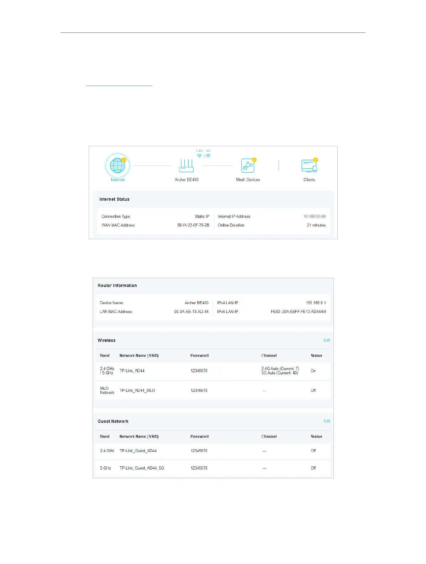Select SSID TP-Link_AD44
The height and width of the screenshot is (564, 426).
132,371
